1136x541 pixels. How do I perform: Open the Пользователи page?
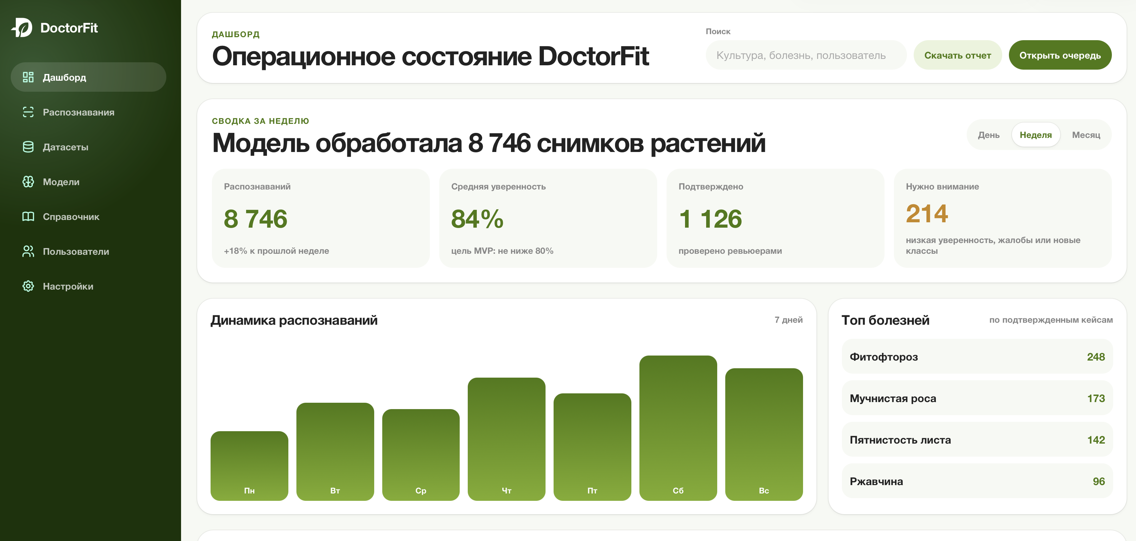click(88, 251)
